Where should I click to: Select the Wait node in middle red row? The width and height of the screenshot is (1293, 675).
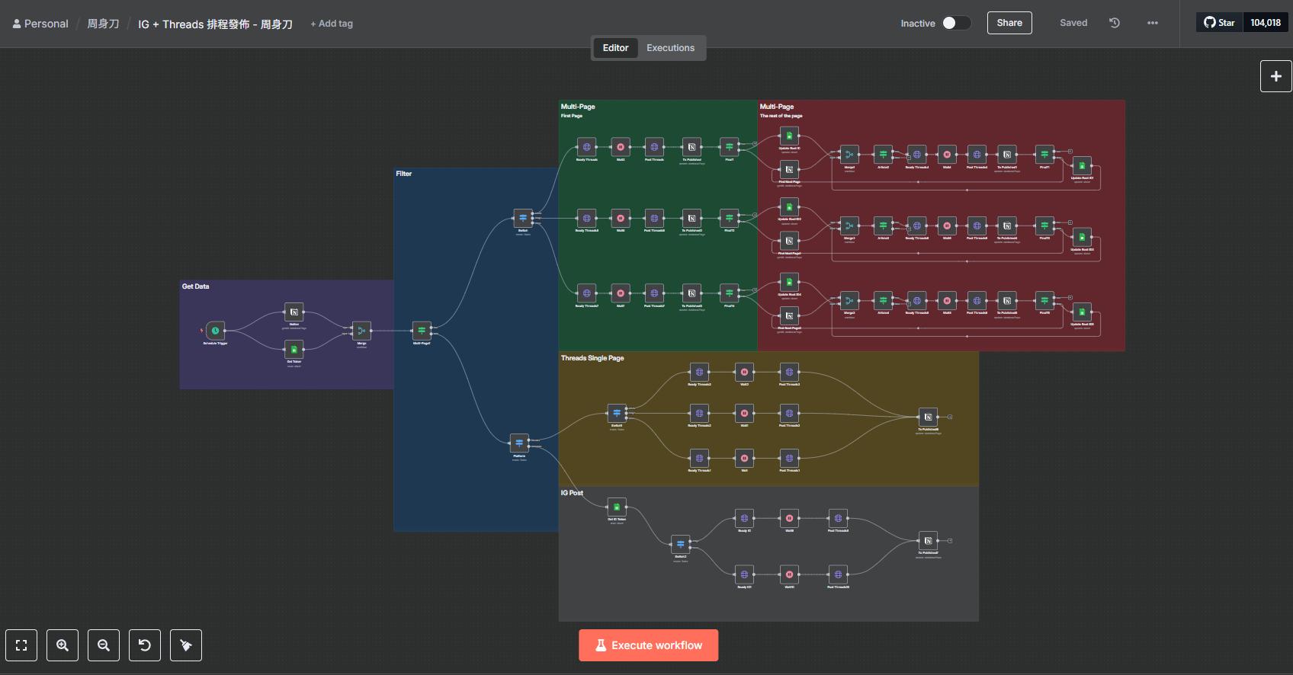pyautogui.click(x=947, y=226)
